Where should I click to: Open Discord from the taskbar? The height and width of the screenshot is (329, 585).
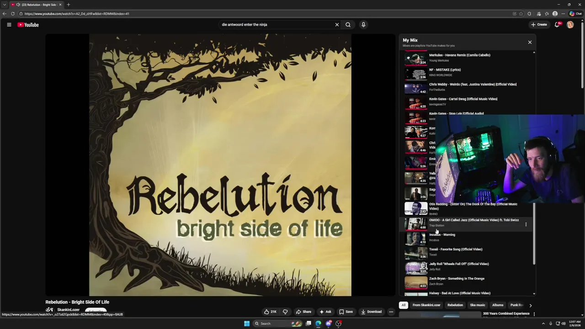329,324
